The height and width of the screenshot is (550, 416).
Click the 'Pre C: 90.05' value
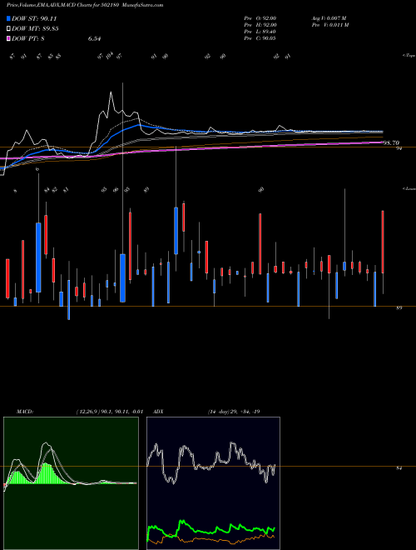click(x=260, y=37)
